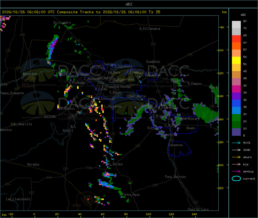The width and height of the screenshot is (258, 218).
Task: Click the 'Lag.Llancanelo' map label
Action: [18, 199]
